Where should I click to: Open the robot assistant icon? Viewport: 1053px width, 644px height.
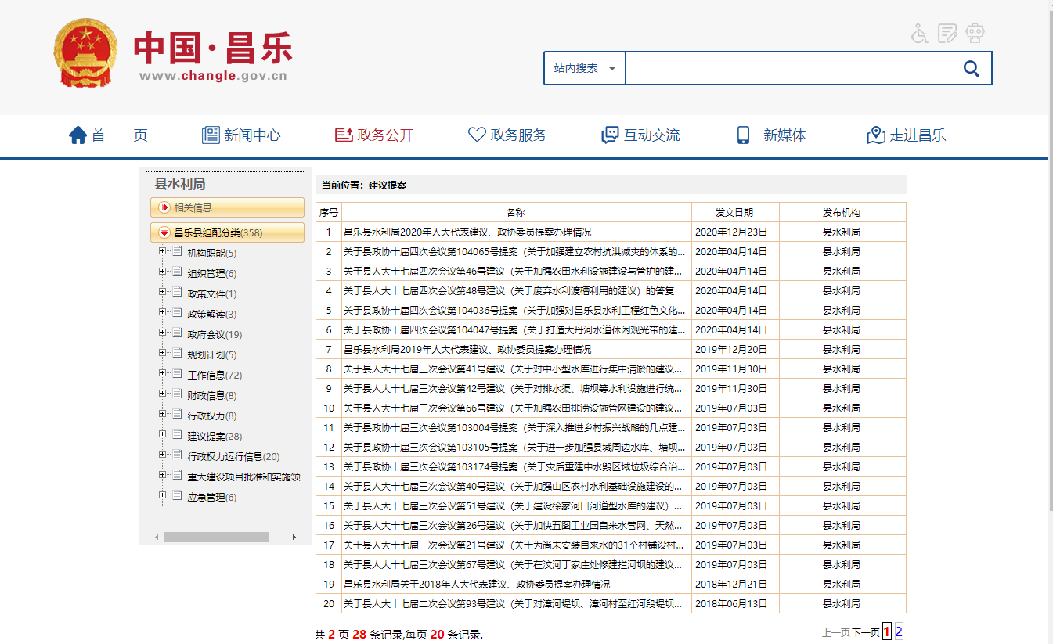point(975,34)
